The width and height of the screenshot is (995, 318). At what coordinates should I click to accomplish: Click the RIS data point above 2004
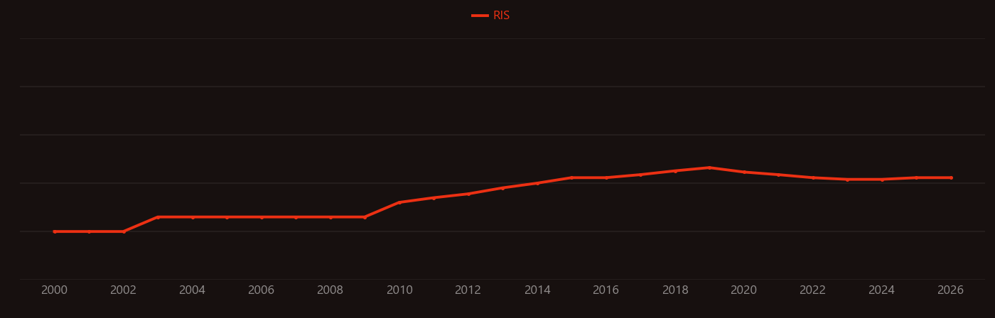coord(193,217)
